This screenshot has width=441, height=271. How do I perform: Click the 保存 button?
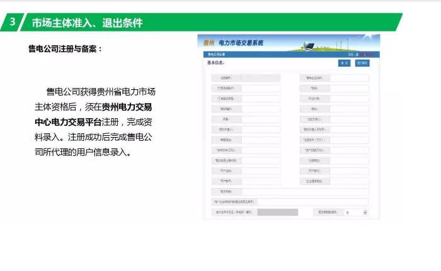pyautogui.click(x=343, y=63)
